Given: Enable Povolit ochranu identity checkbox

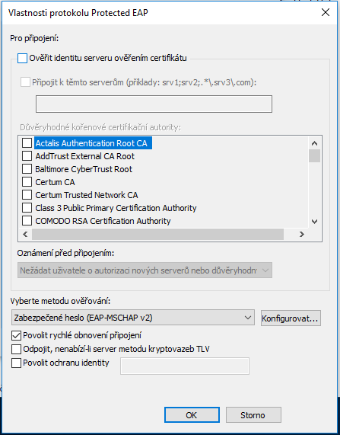Looking at the screenshot, I should tap(16, 363).
